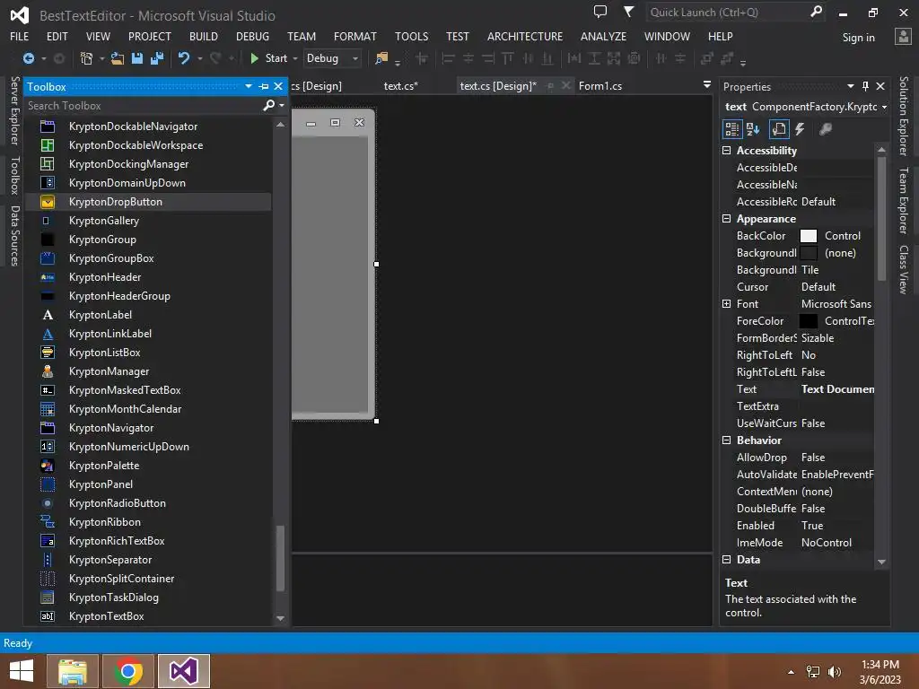This screenshot has height=689, width=919.
Task: Click the BackgroundImage (none) swatch
Action: coord(809,253)
